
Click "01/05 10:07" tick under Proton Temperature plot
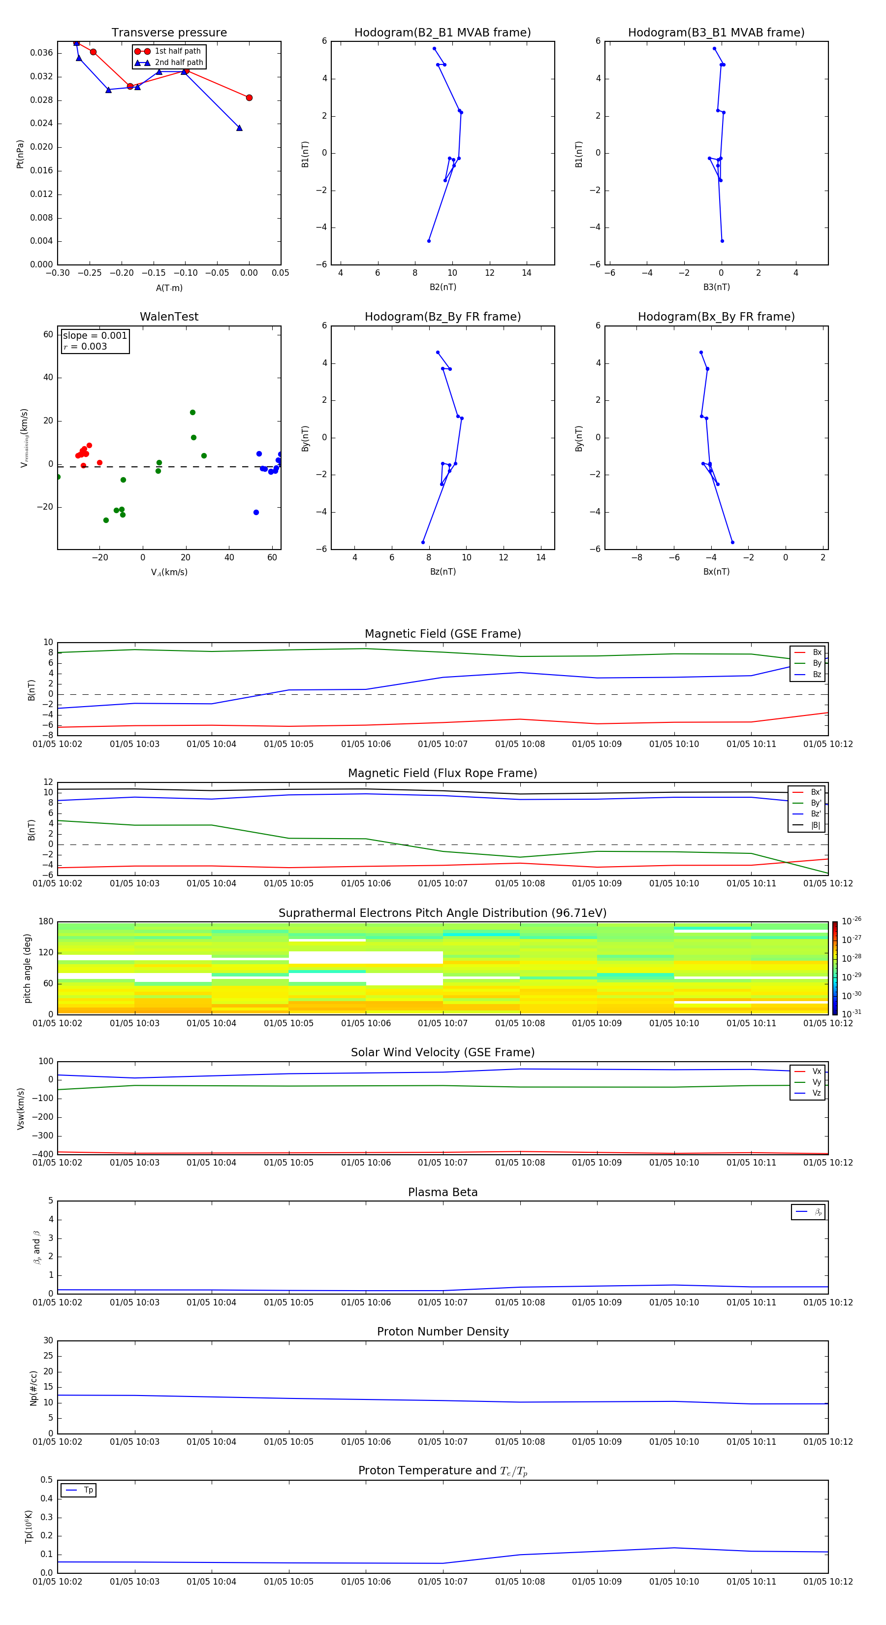pyautogui.click(x=443, y=1582)
